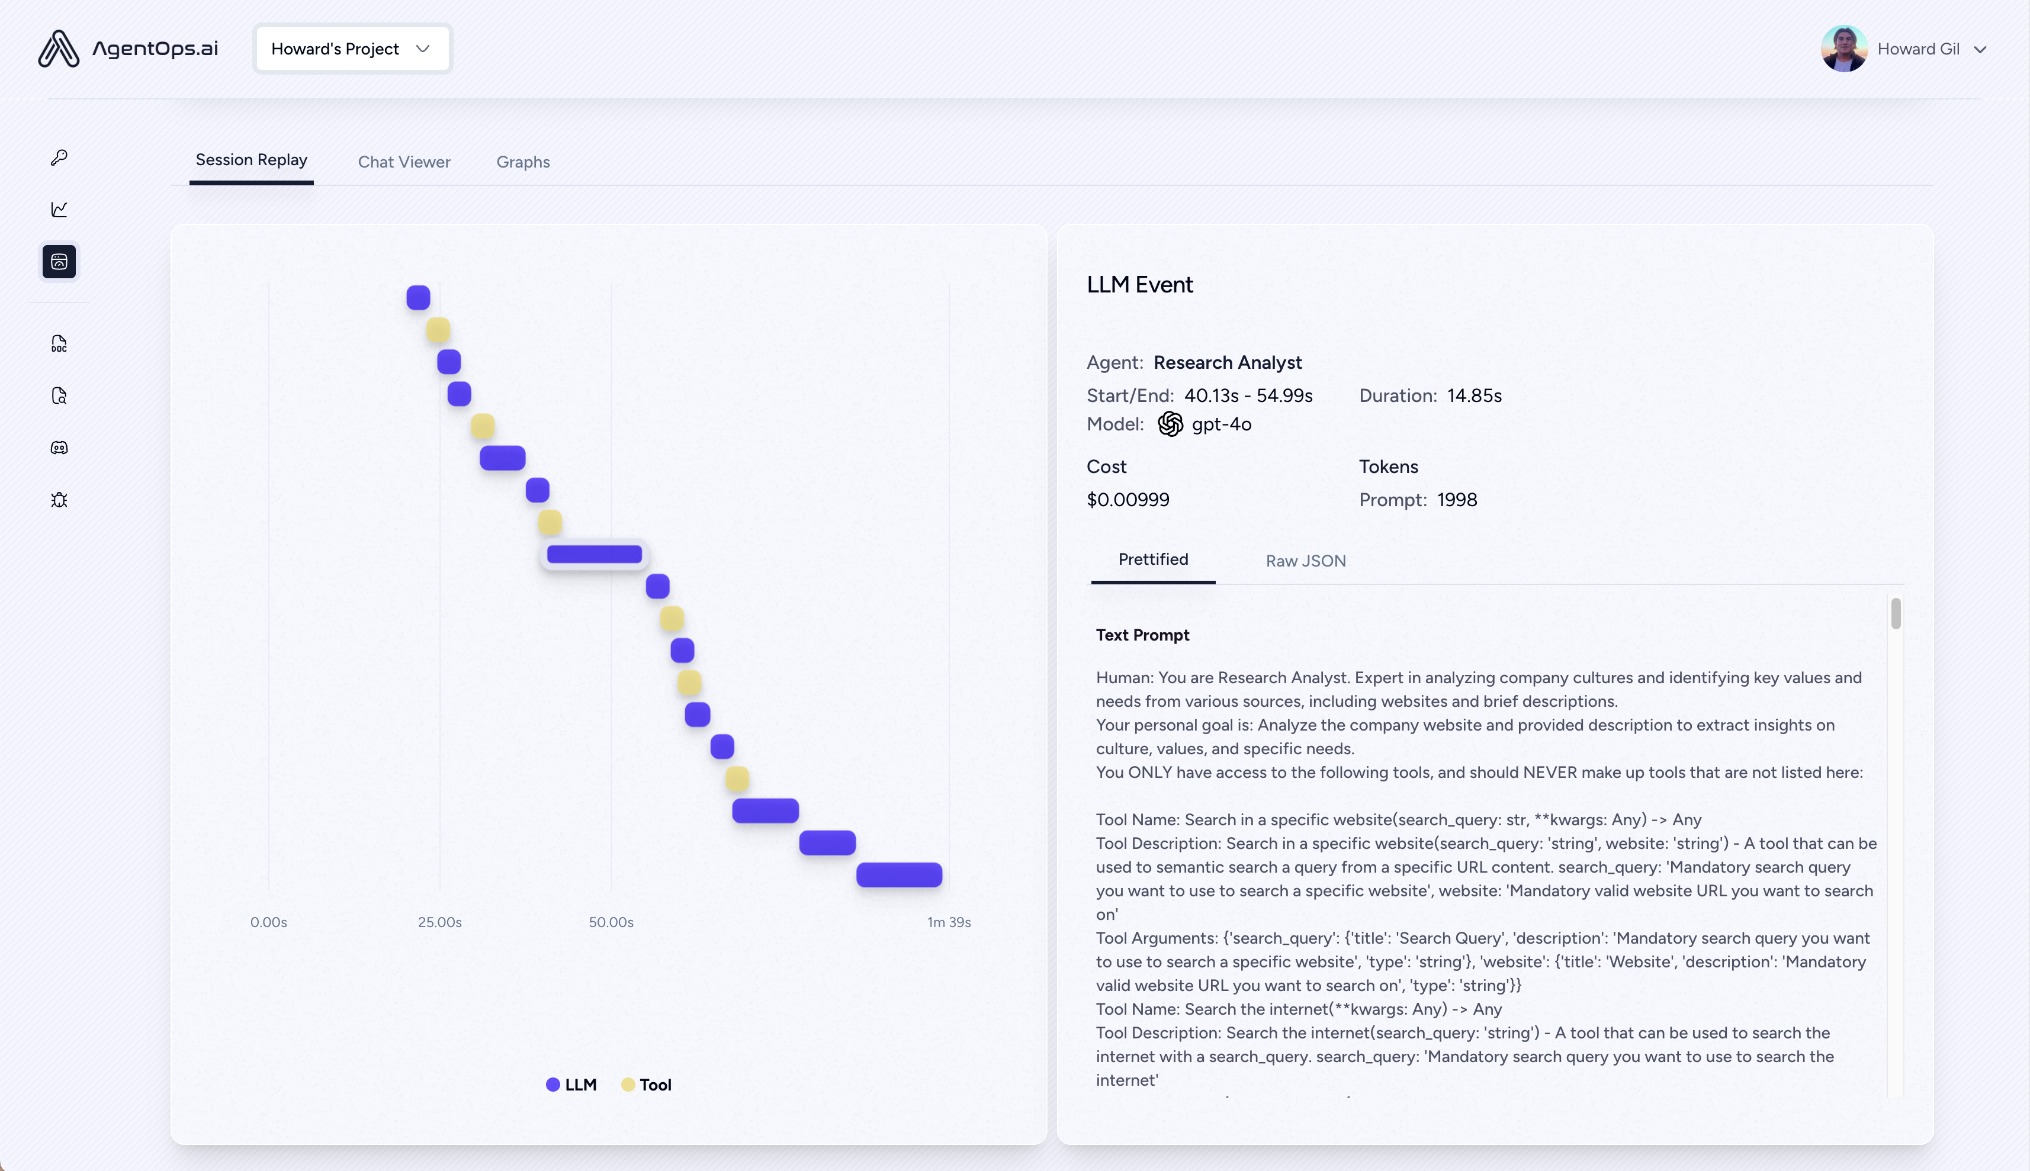Open the Graphs tab
This screenshot has width=2030, height=1171.
[x=523, y=162]
